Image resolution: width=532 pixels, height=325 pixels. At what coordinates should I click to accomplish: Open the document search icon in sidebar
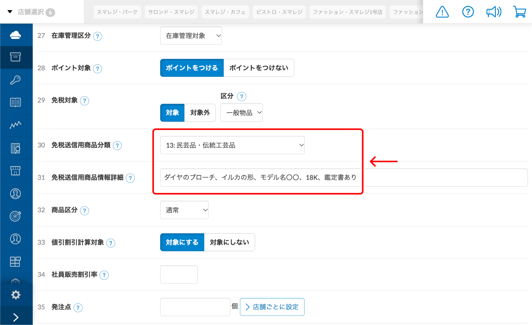coord(15,148)
